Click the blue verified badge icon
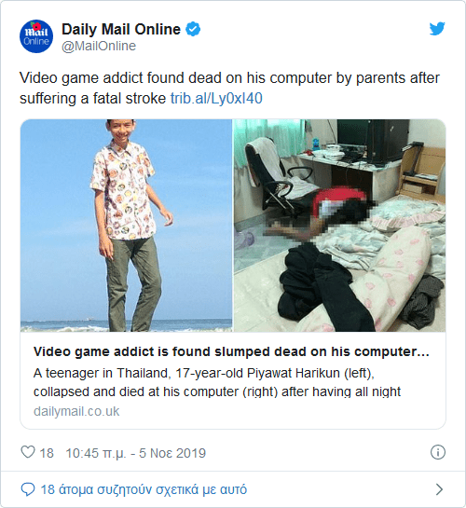 click(x=193, y=29)
